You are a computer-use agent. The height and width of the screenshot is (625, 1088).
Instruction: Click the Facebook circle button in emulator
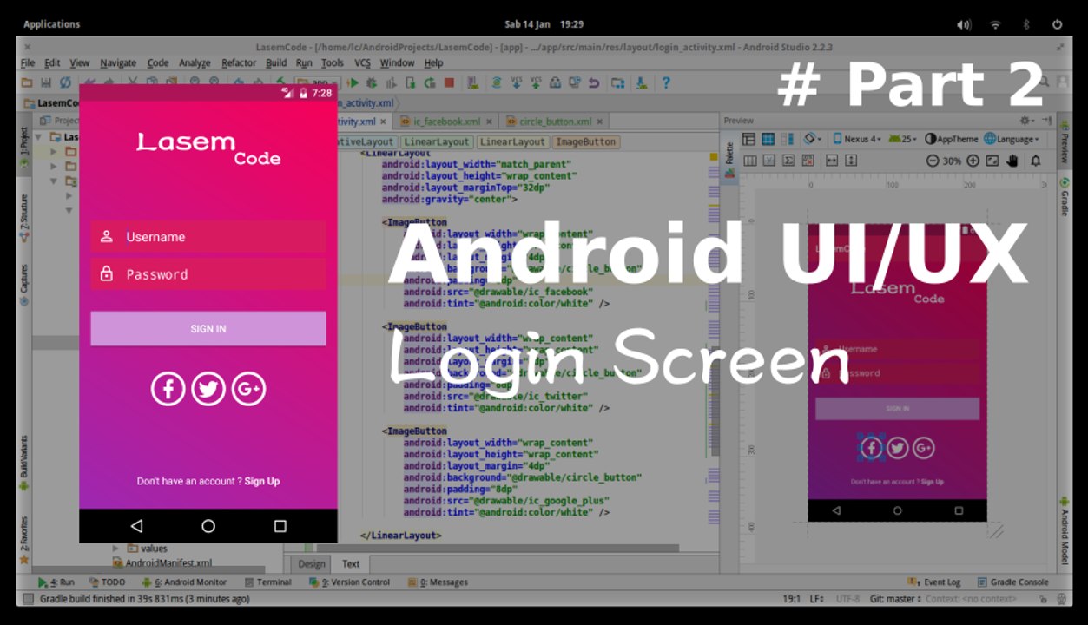168,389
